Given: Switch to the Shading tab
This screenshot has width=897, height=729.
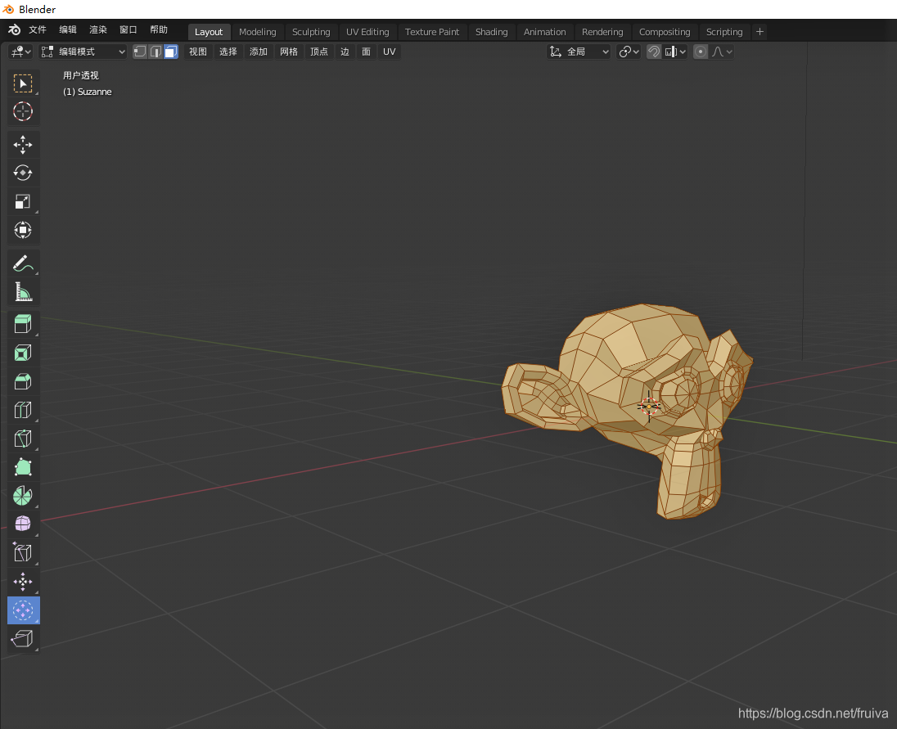Looking at the screenshot, I should pyautogui.click(x=491, y=32).
